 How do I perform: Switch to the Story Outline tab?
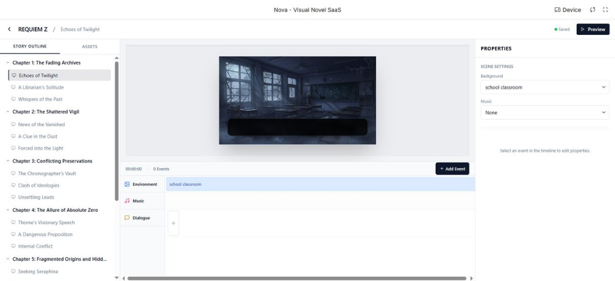(x=30, y=46)
